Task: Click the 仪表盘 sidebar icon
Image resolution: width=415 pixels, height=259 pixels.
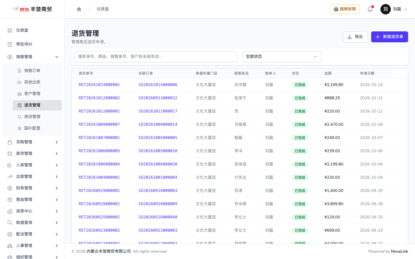Action: [10, 31]
